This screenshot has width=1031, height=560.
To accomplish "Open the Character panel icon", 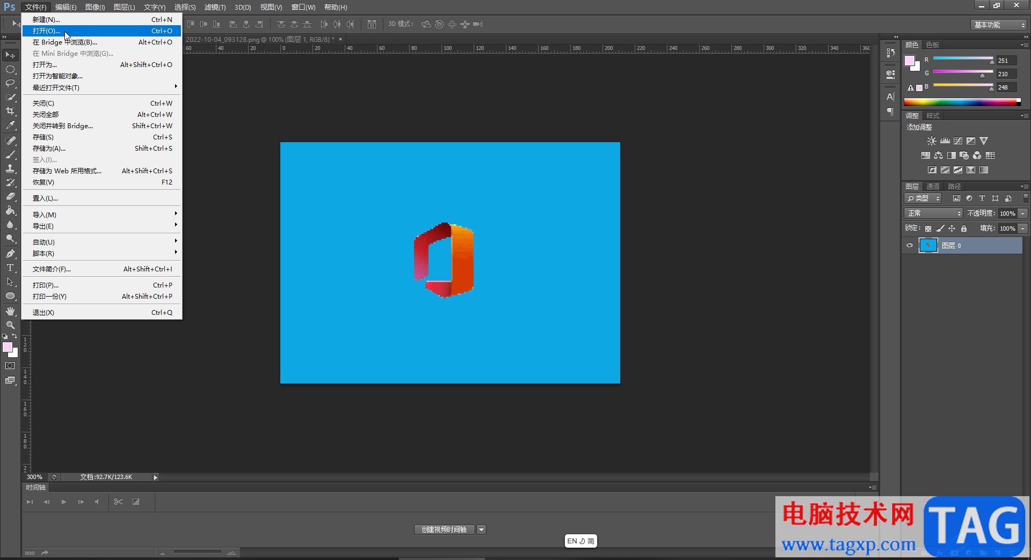I will point(890,97).
